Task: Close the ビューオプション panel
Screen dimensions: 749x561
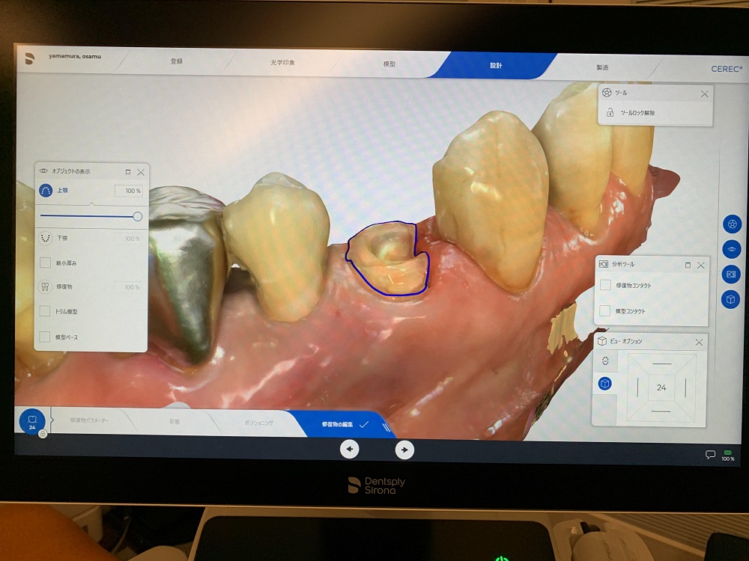Action: [699, 342]
